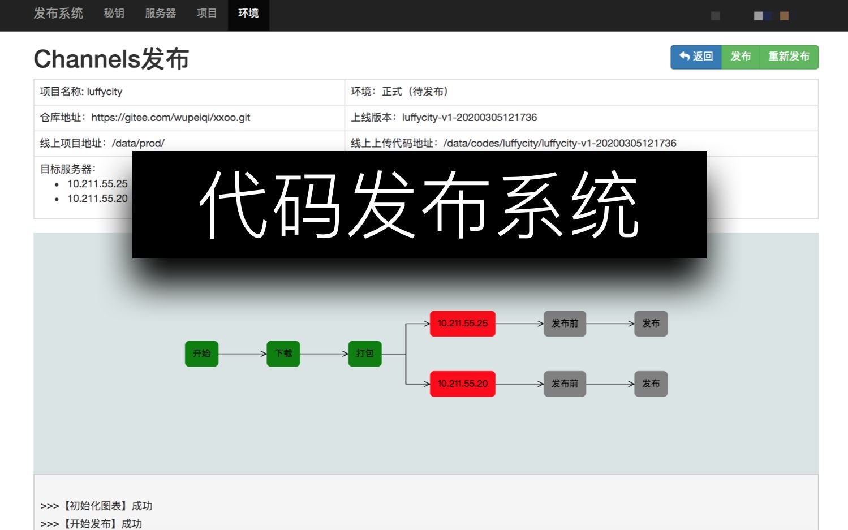The width and height of the screenshot is (848, 530).
Task: Click the 目标服务器 label
Action: pyautogui.click(x=68, y=169)
